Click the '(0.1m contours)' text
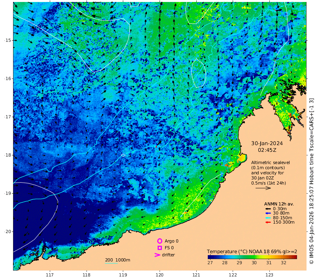 click(x=268, y=168)
